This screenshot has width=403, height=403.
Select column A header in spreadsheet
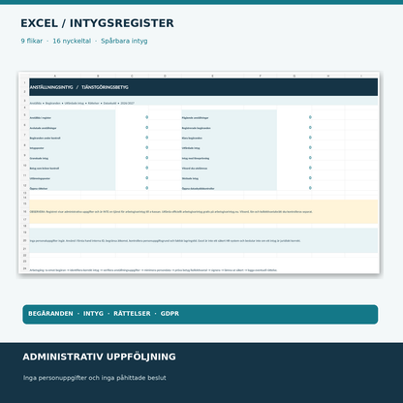[55, 76]
